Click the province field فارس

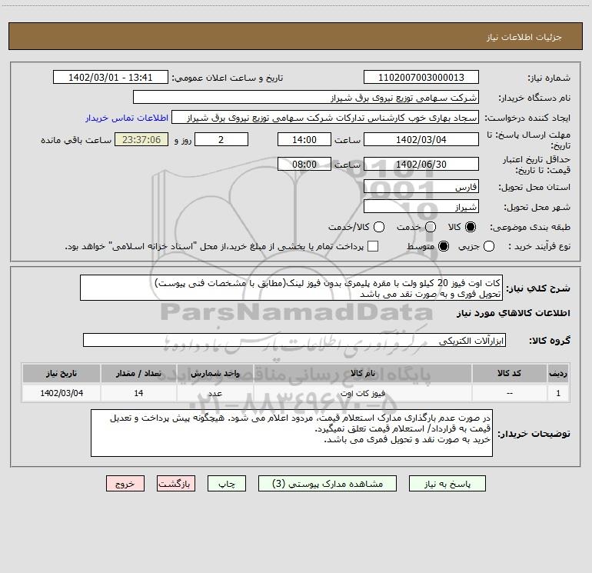(x=421, y=187)
